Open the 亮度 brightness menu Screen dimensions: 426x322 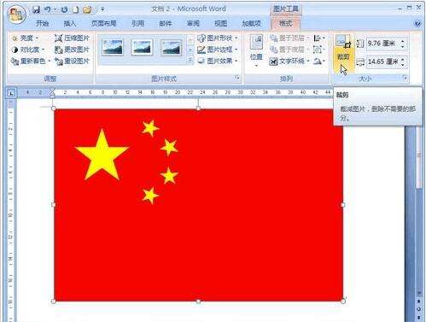[25, 38]
